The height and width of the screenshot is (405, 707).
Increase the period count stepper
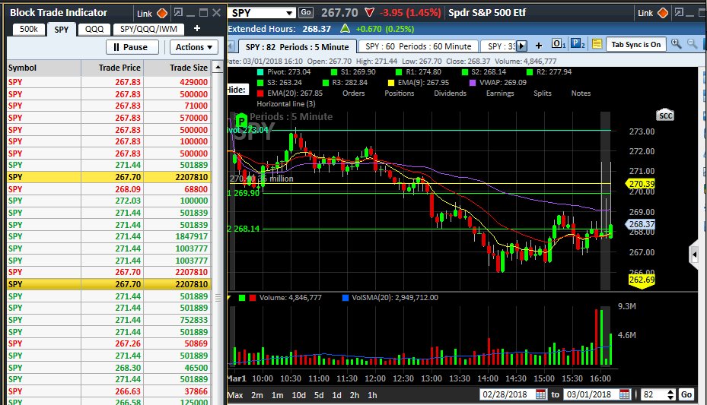coord(670,392)
